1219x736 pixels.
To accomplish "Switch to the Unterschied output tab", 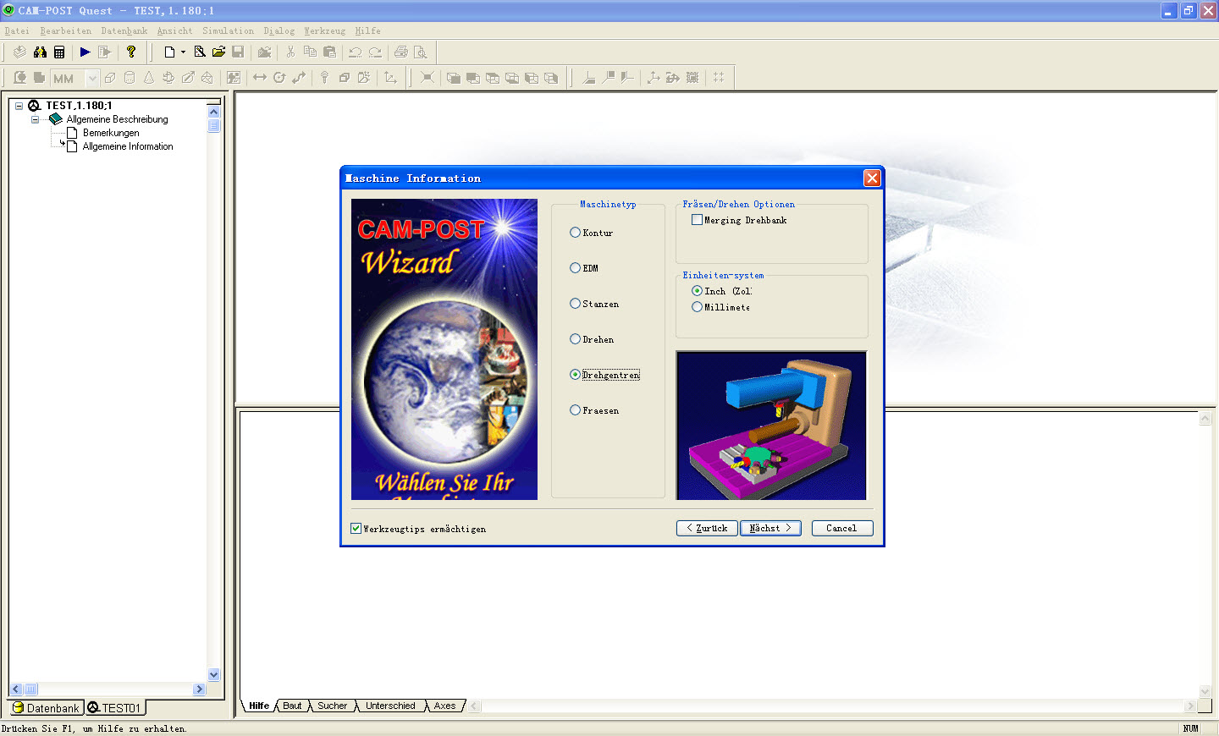I will 390,706.
